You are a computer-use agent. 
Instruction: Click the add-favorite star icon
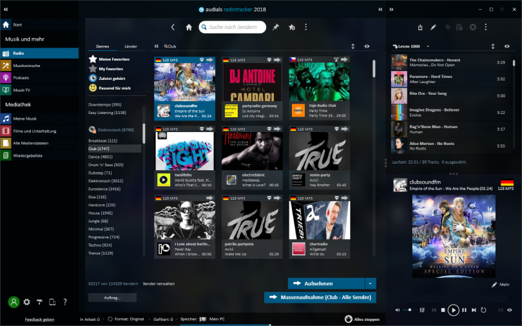[292, 27]
